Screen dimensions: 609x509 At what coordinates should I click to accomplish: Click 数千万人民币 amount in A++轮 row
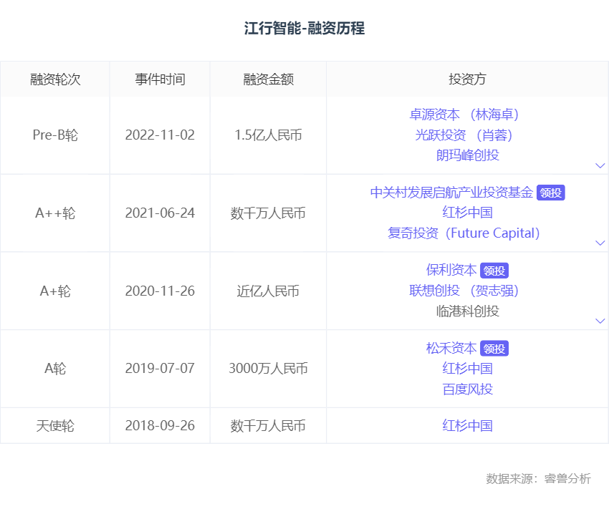pyautogui.click(x=269, y=213)
